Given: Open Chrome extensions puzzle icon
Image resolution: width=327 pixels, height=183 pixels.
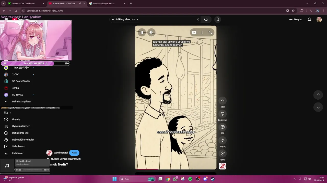Looking at the screenshot, I should (x=302, y=11).
